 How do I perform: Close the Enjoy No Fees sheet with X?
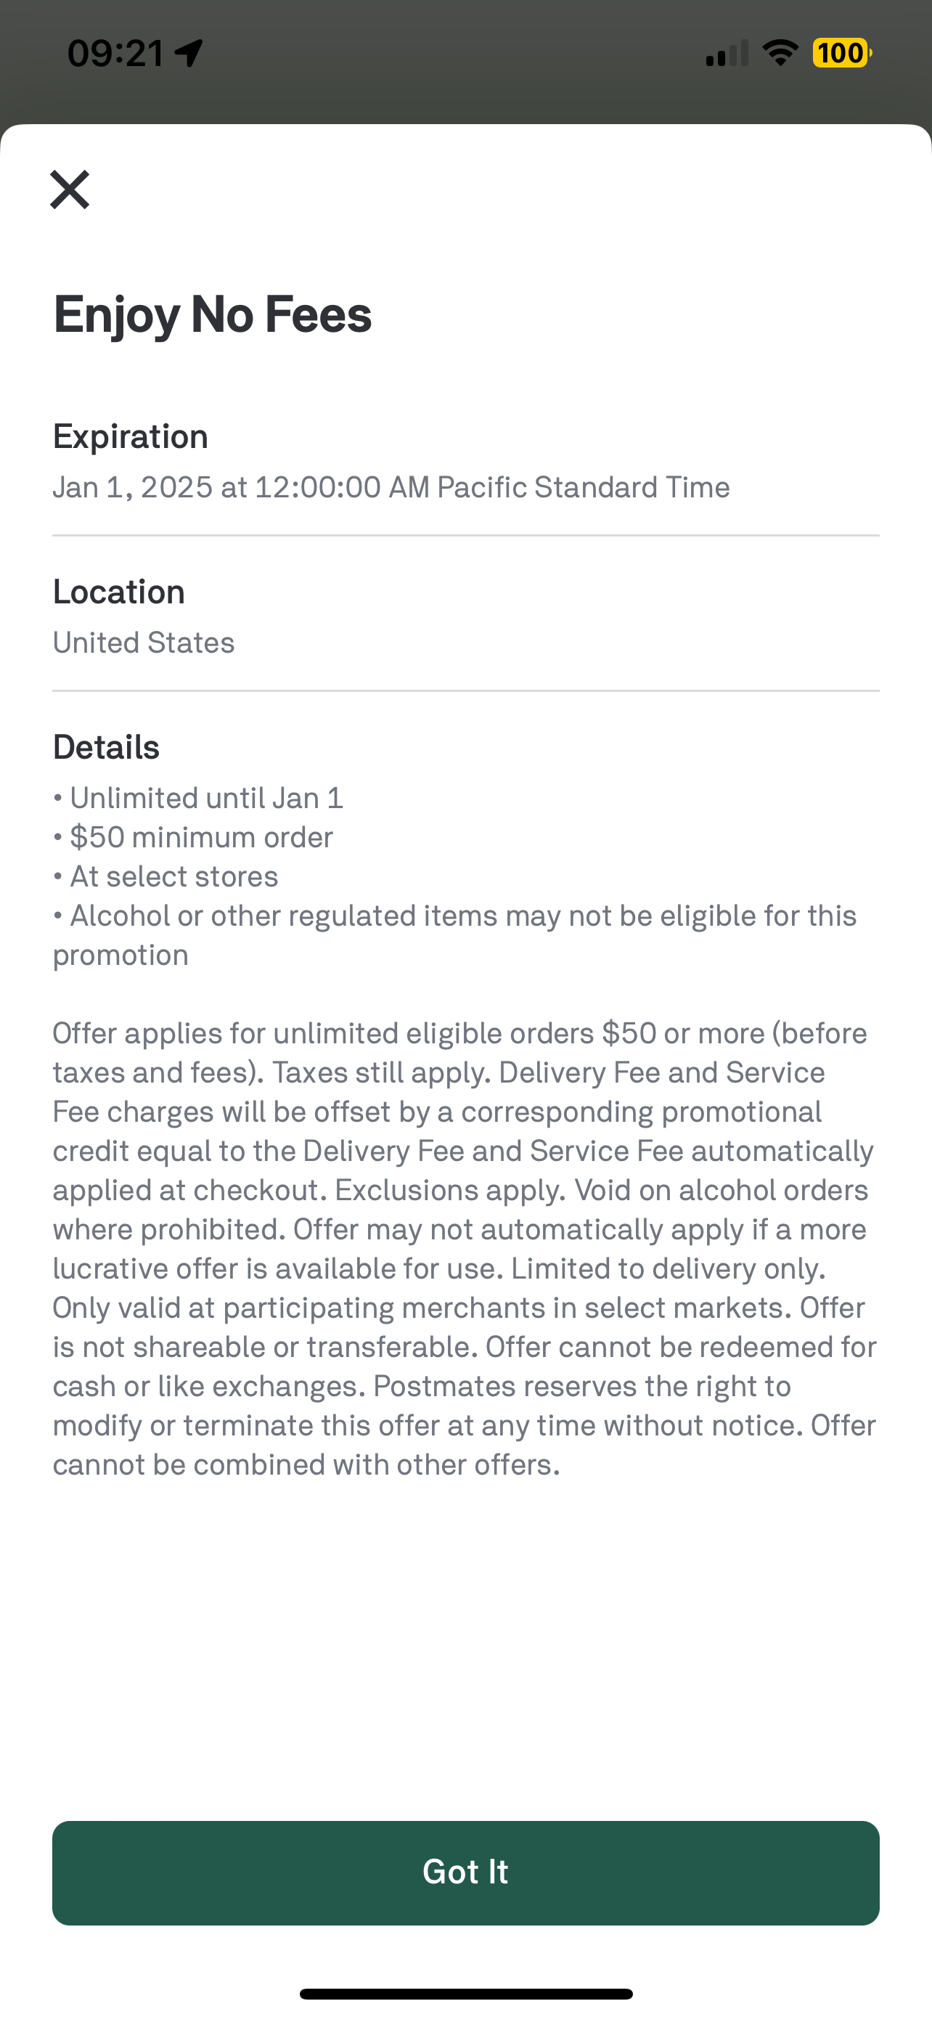tap(70, 190)
